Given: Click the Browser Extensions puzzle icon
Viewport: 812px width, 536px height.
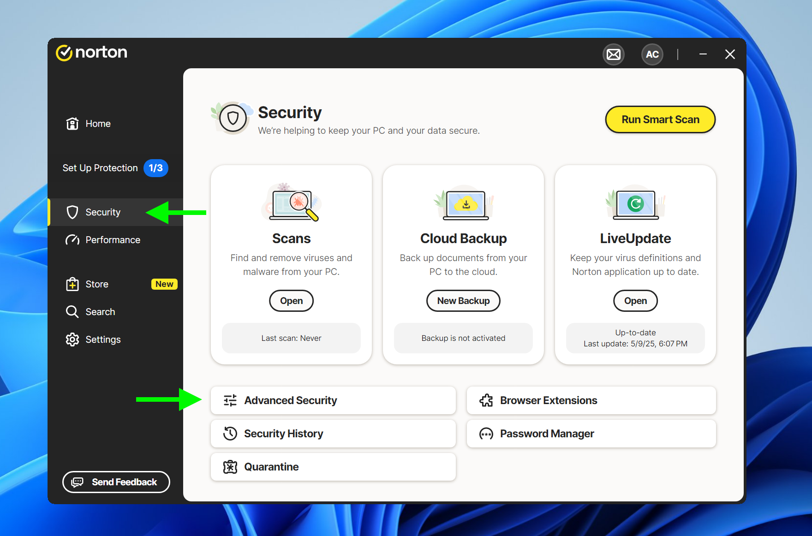Looking at the screenshot, I should click(x=486, y=400).
